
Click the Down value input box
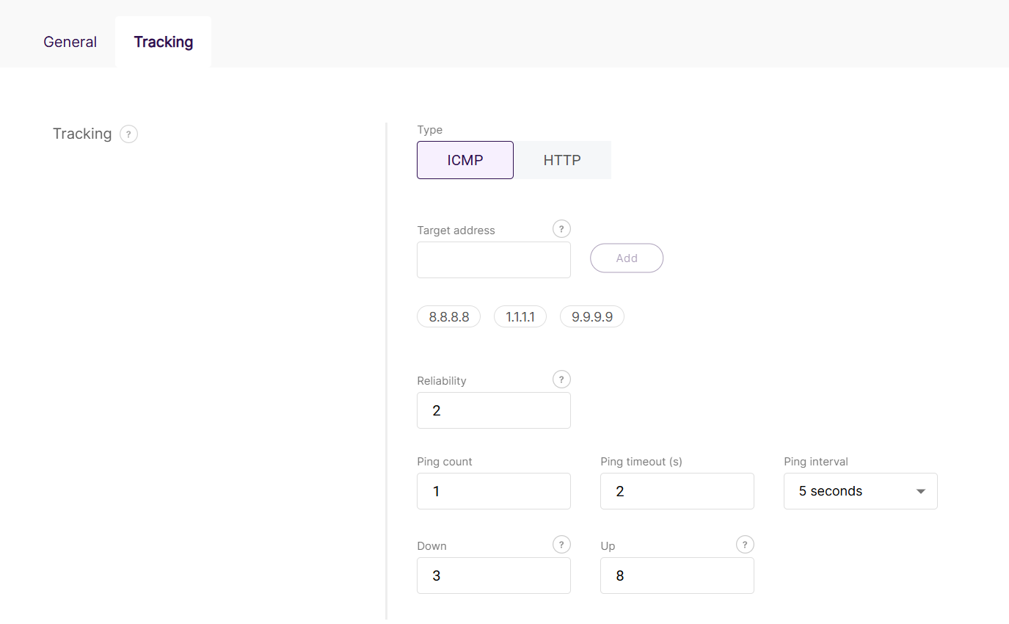[x=494, y=576]
